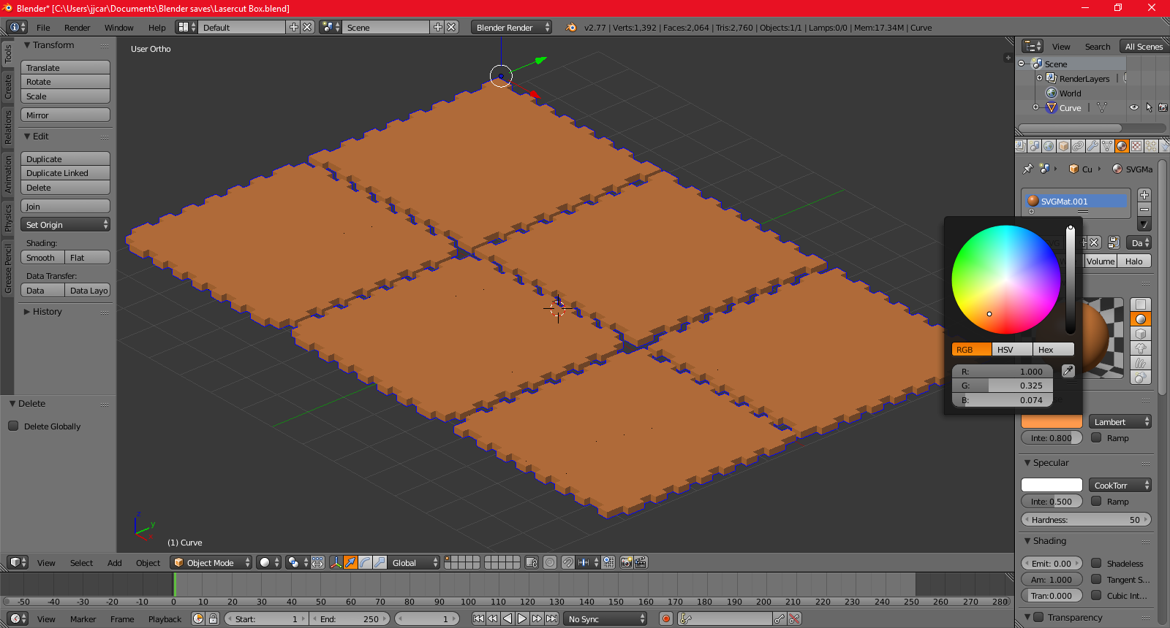Open the Help menu
This screenshot has height=628, width=1170.
pyautogui.click(x=156, y=27)
